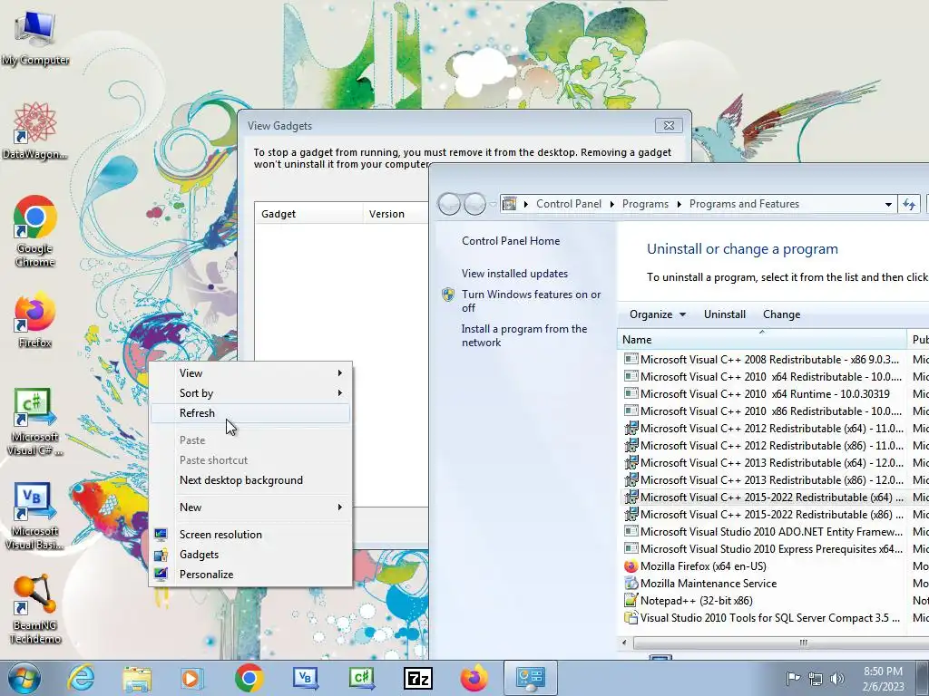Open View installed updates link

pyautogui.click(x=515, y=274)
